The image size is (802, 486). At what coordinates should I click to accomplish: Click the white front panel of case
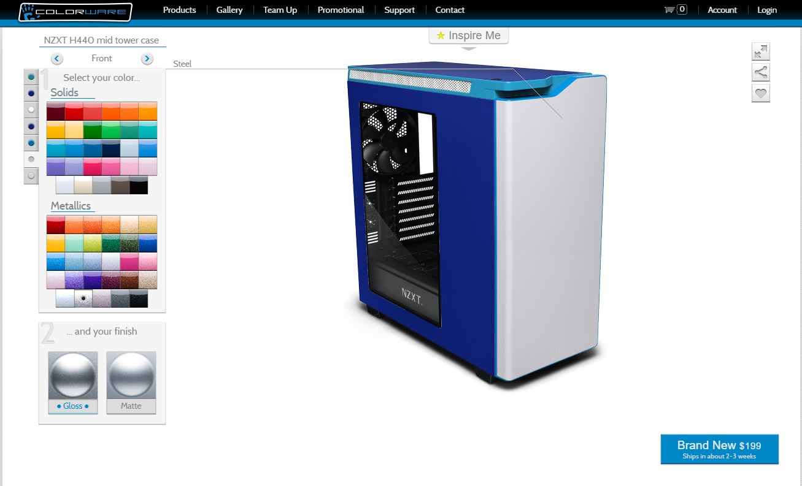click(x=549, y=233)
